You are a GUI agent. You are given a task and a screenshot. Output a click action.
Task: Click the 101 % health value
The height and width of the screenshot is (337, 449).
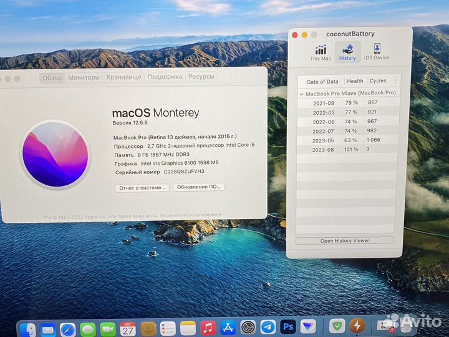pos(350,149)
